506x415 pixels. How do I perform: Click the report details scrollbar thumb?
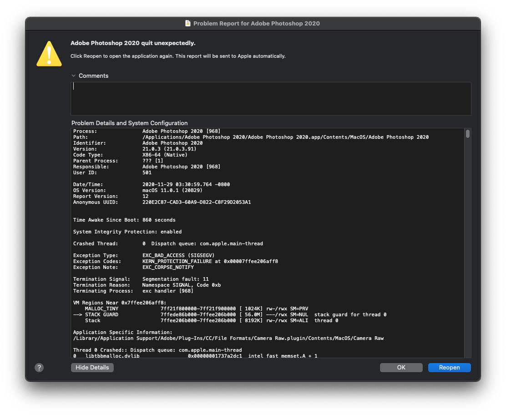click(468, 134)
